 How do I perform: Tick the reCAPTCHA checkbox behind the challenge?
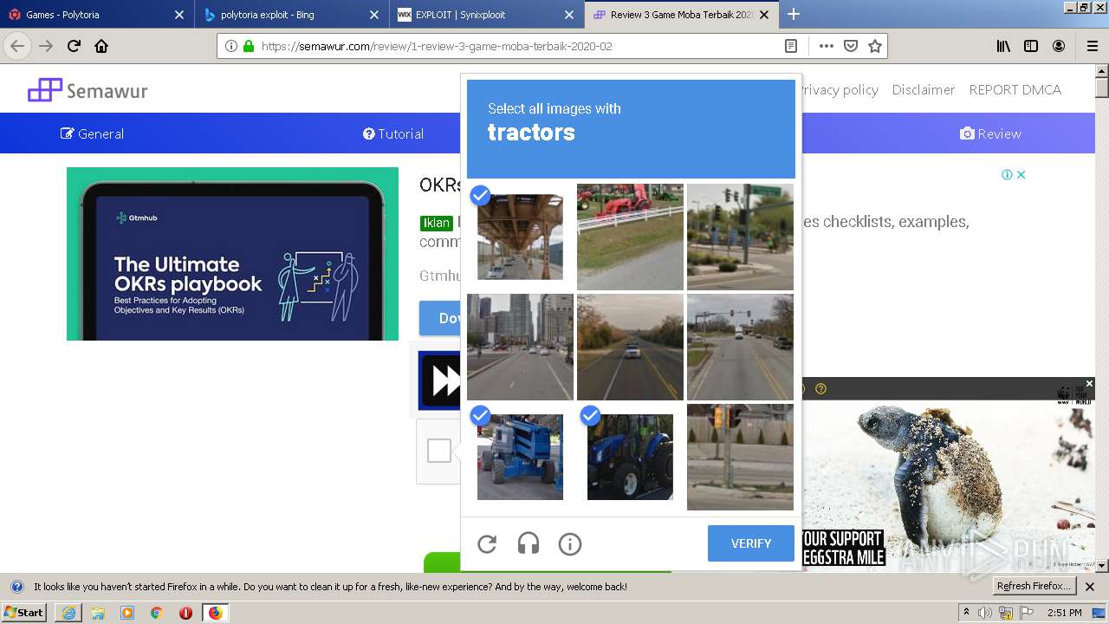[439, 451]
